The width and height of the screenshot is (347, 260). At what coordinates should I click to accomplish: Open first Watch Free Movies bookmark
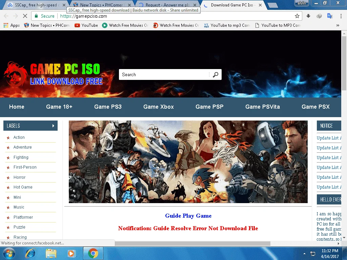[x=125, y=25]
